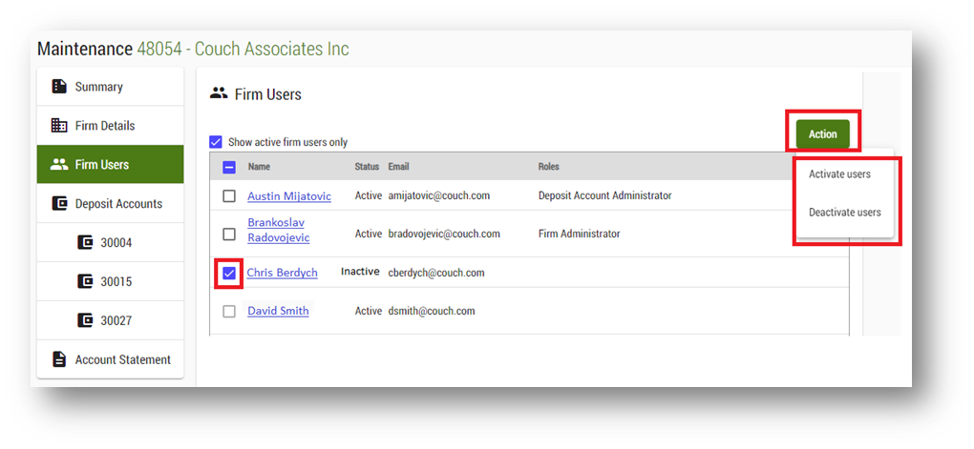Check the box for Austin Mijatovic
The image size is (974, 449).
(229, 195)
